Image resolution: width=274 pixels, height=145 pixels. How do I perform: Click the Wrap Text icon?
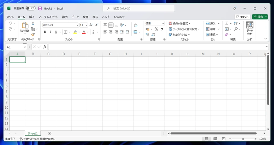136,25
